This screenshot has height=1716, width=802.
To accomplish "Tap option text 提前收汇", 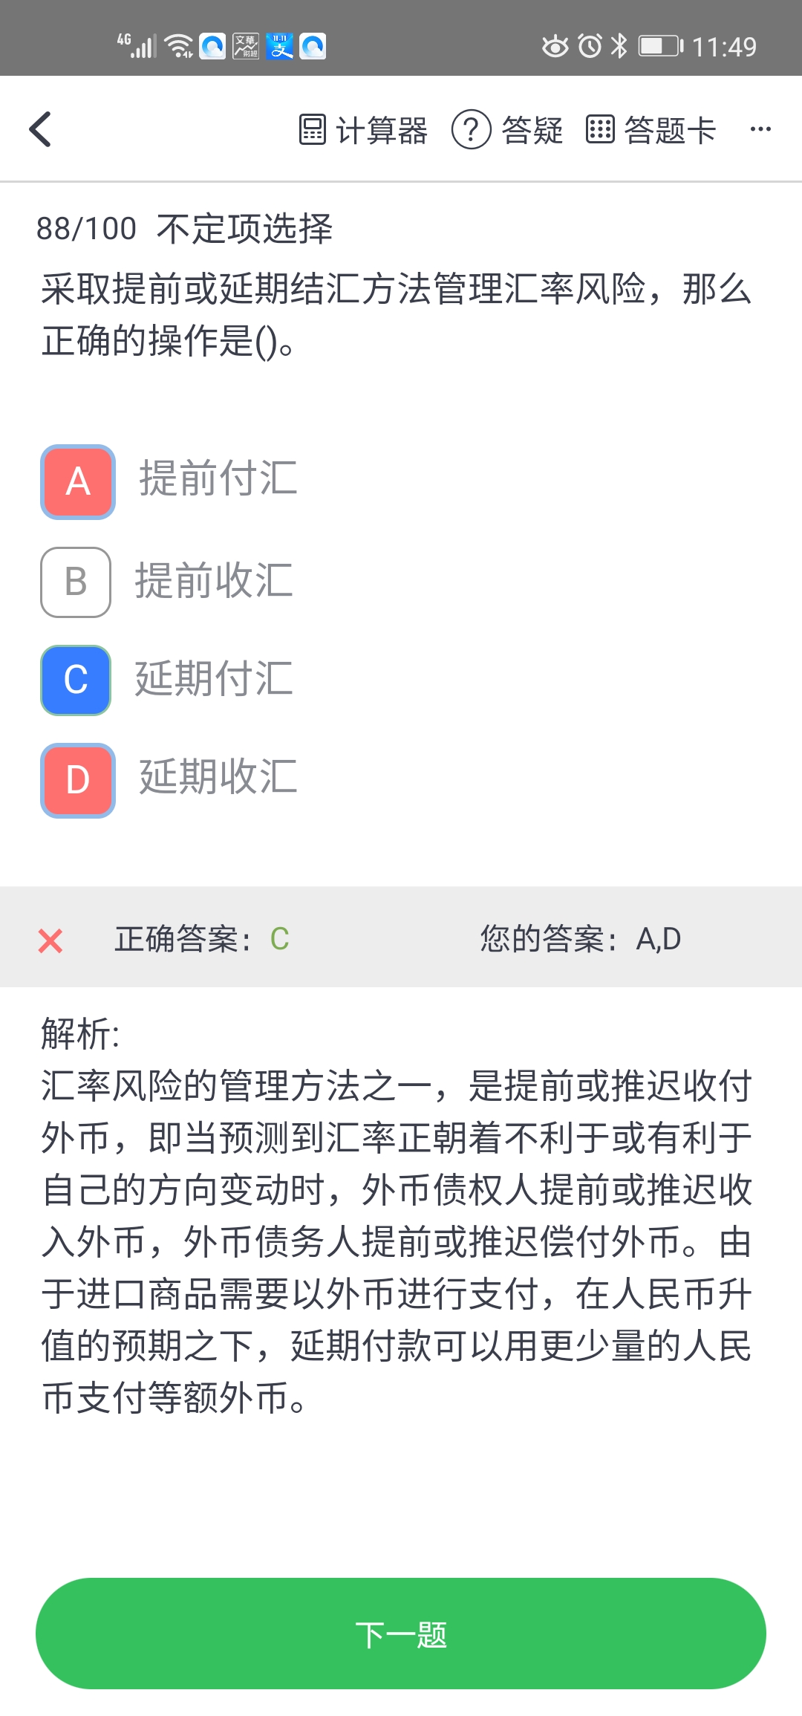I will [x=214, y=581].
